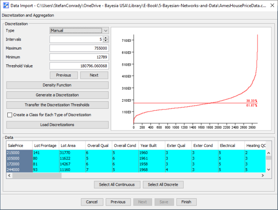
Task: Select the Heating QC column header
Action: 255,146
